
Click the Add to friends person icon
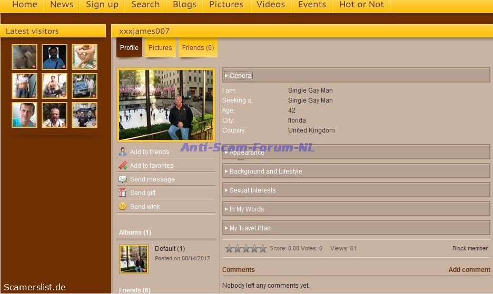122,152
